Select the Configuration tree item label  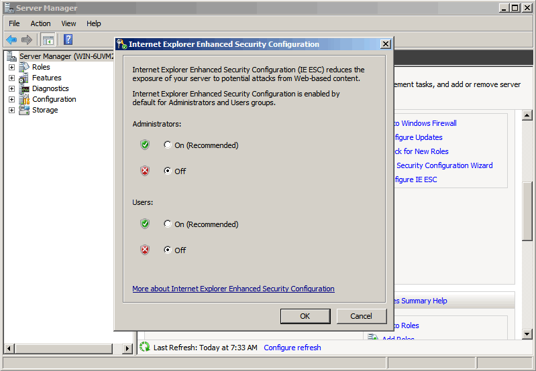(54, 99)
